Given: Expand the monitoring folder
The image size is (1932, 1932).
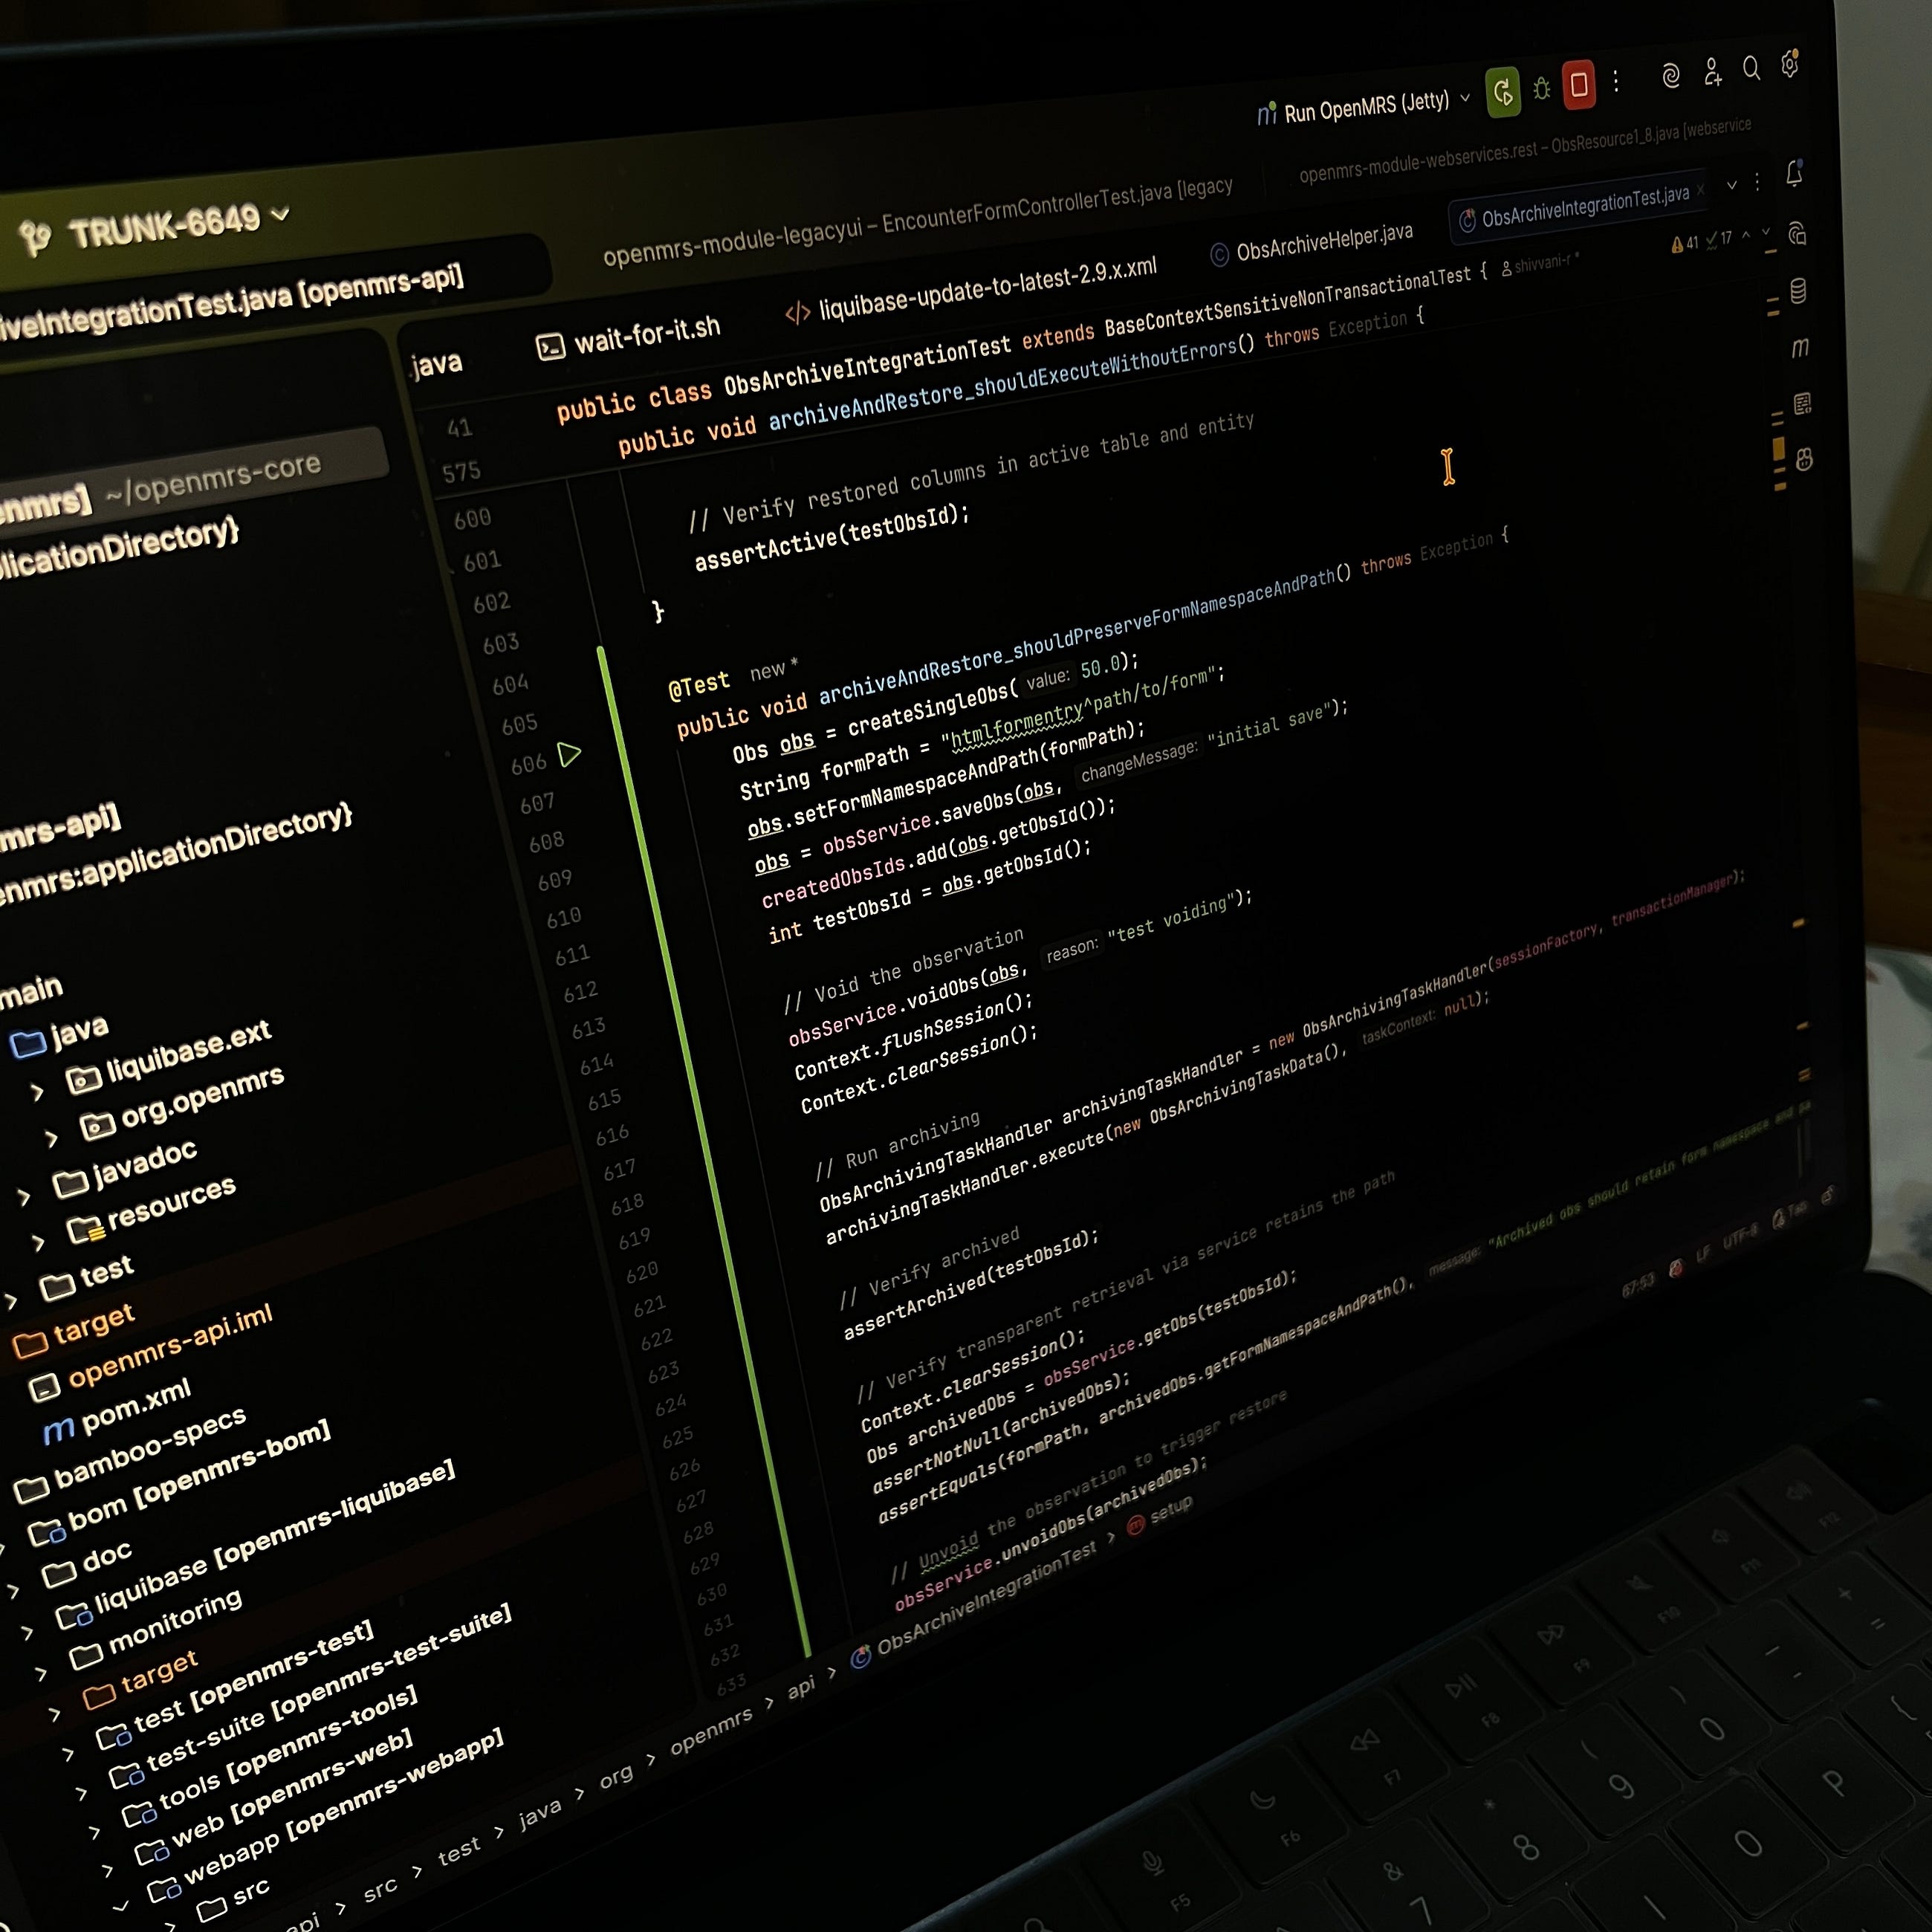Looking at the screenshot, I should click(40, 1674).
